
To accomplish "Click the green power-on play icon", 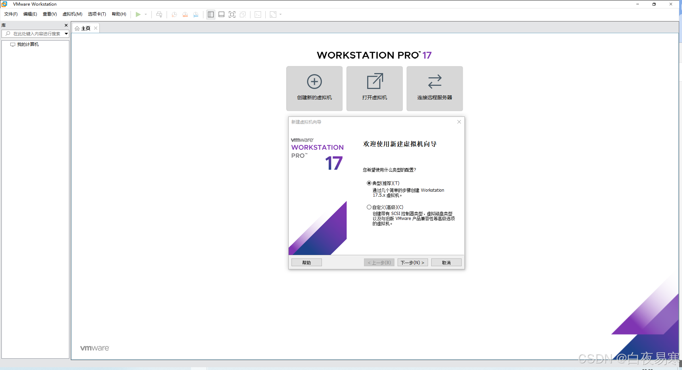I will pyautogui.click(x=138, y=14).
